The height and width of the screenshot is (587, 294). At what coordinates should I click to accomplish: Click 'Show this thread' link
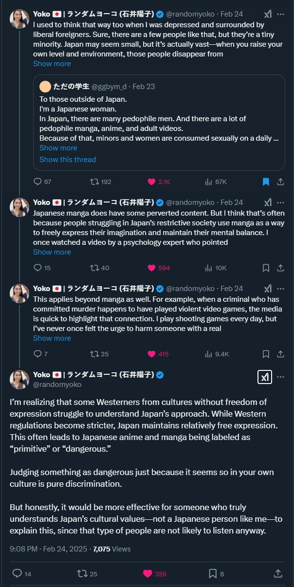coord(68,160)
